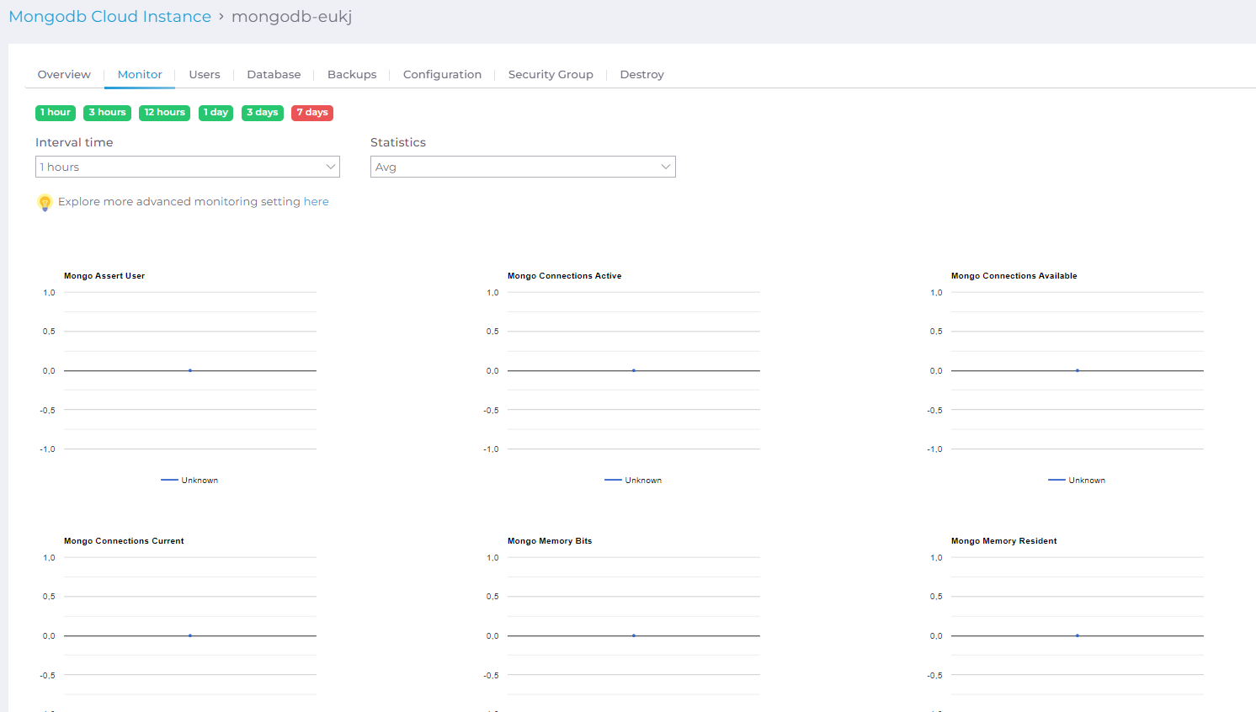The height and width of the screenshot is (712, 1256).
Task: Click data point in Mongo Connections Available chart
Action: pyautogui.click(x=1078, y=370)
